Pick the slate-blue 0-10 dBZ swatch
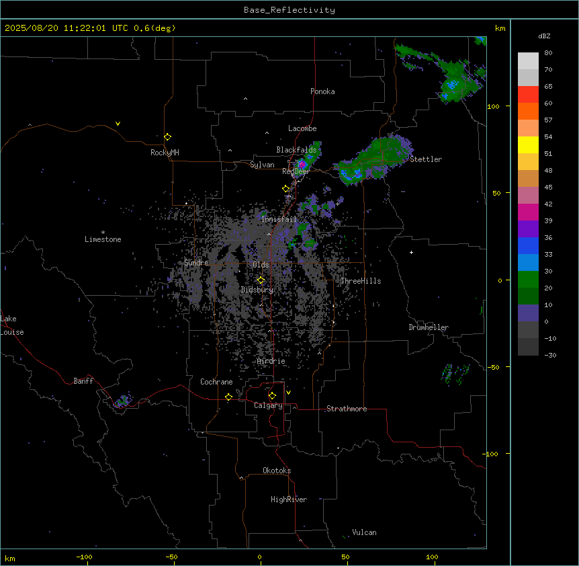Viewport: 579px width, 566px height. coord(528,313)
